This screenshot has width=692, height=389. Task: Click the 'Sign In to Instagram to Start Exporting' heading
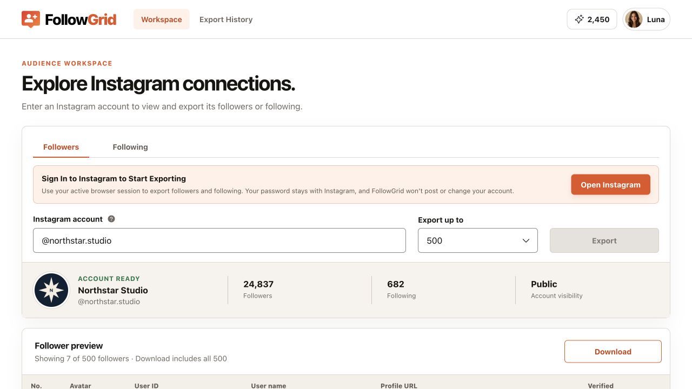point(114,179)
